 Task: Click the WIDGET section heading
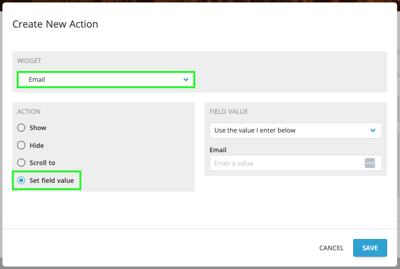[29, 61]
